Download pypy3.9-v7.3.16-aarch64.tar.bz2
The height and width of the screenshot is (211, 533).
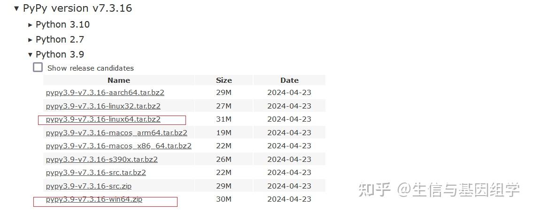(x=105, y=93)
